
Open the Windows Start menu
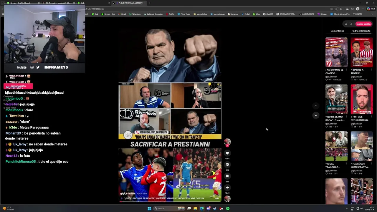pyautogui.click(x=149, y=208)
